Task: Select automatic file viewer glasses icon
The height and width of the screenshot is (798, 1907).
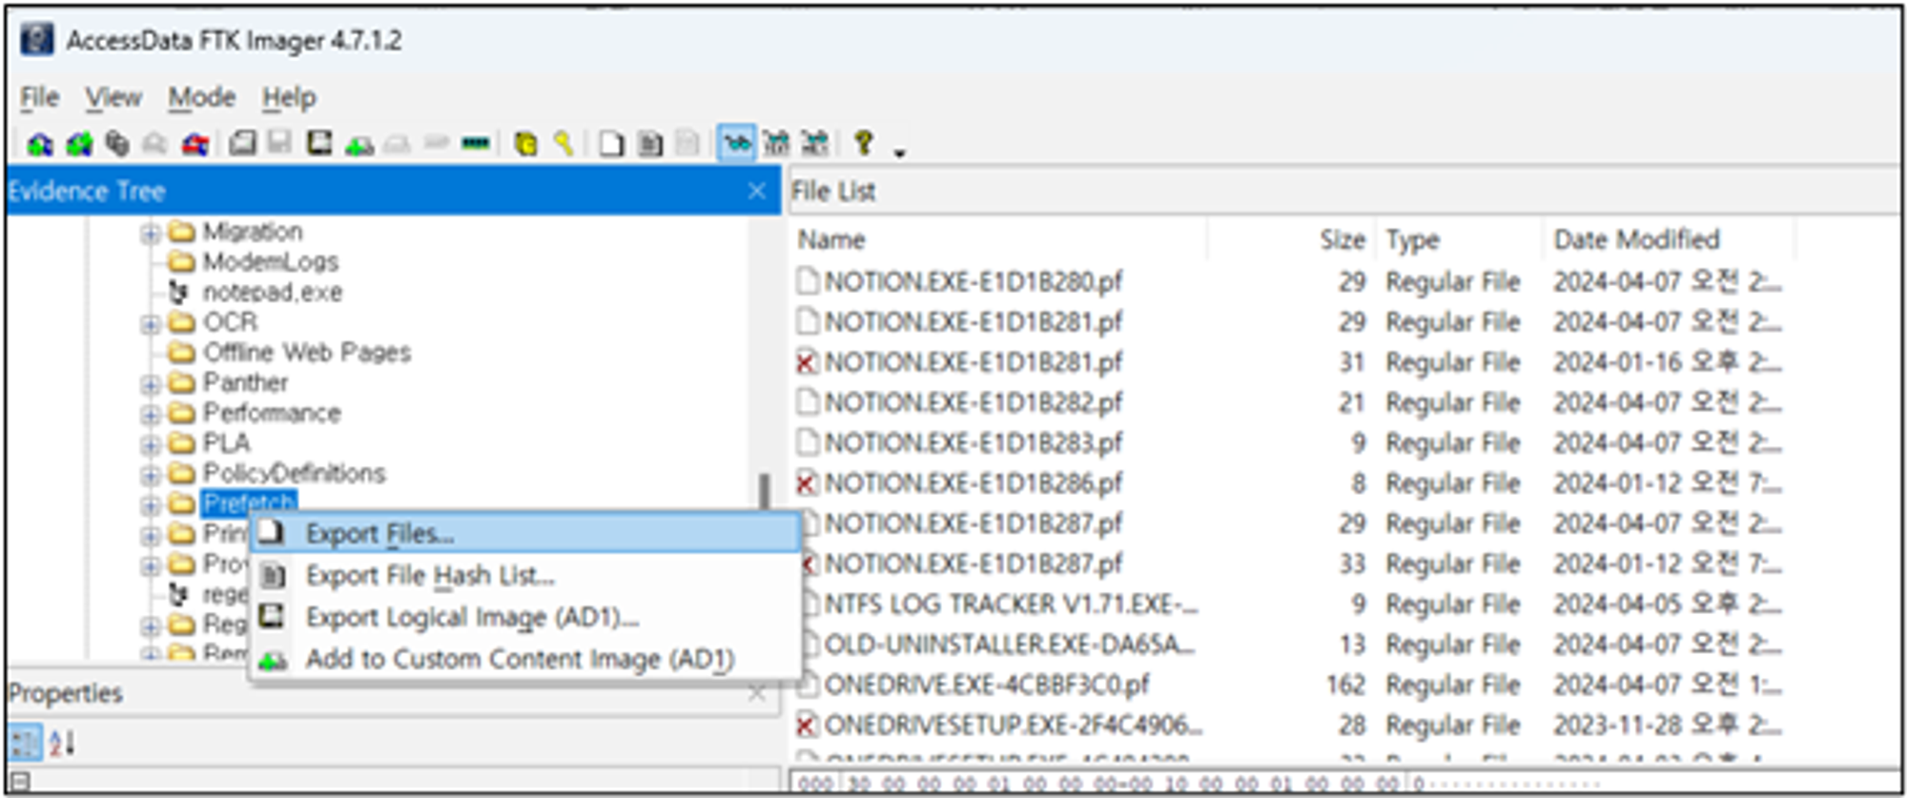Action: [736, 144]
